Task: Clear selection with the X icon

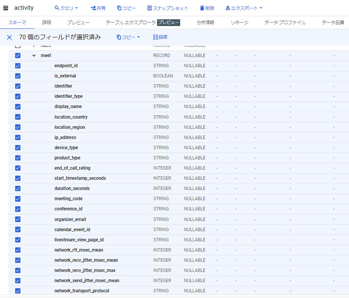Action: [9, 37]
